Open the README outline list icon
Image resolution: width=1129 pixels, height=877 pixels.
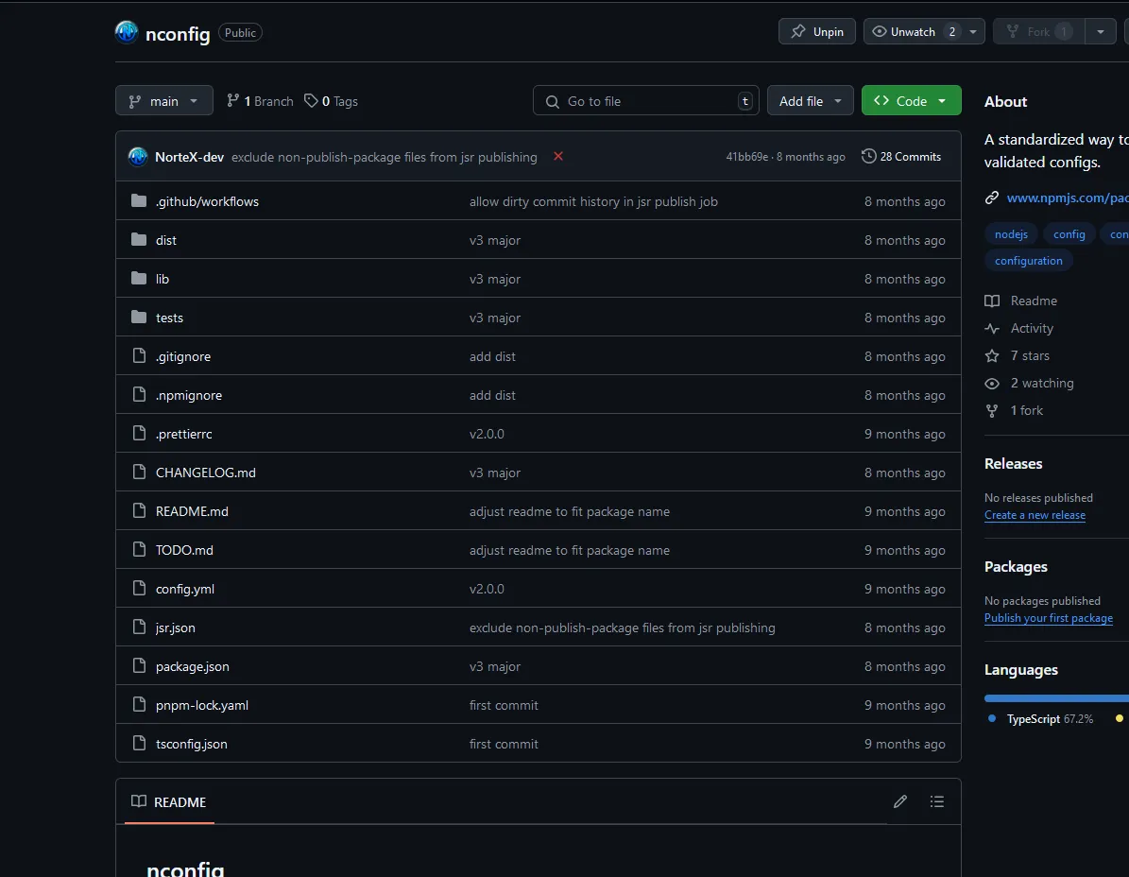click(x=937, y=801)
